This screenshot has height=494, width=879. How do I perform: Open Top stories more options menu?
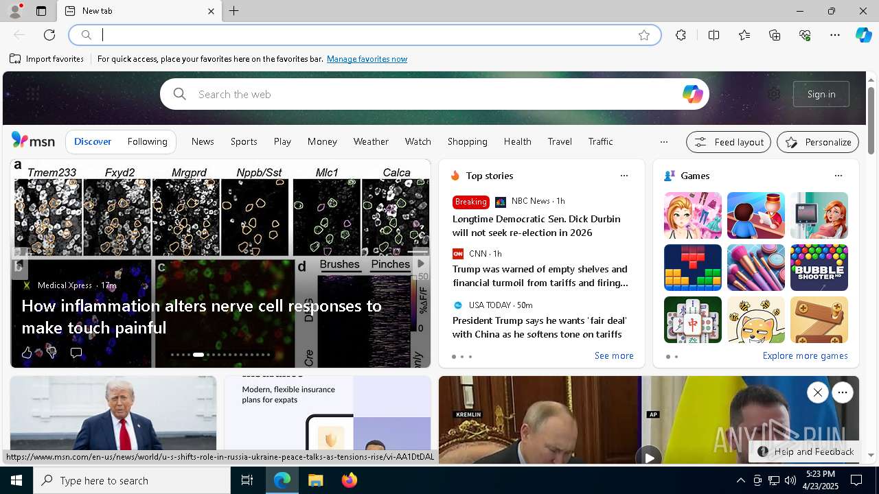tap(624, 176)
